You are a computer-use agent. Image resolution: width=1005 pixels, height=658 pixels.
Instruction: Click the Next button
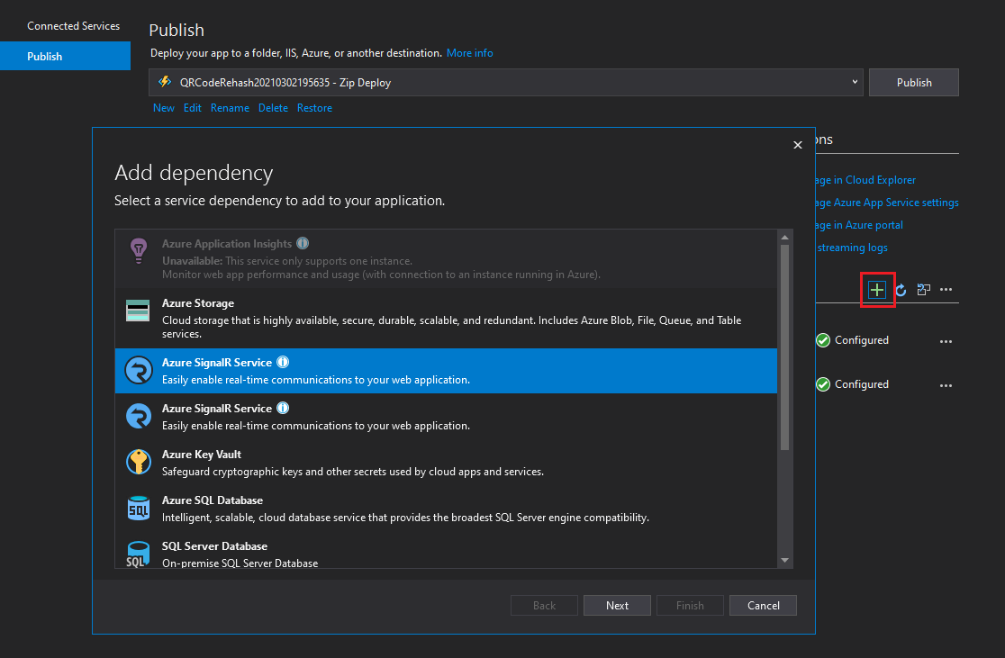tap(617, 606)
